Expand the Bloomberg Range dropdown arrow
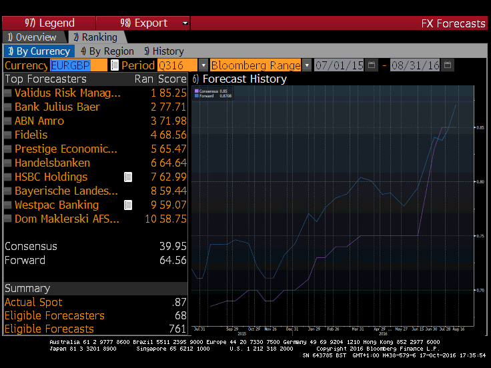This screenshot has width=491, height=368. (307, 65)
